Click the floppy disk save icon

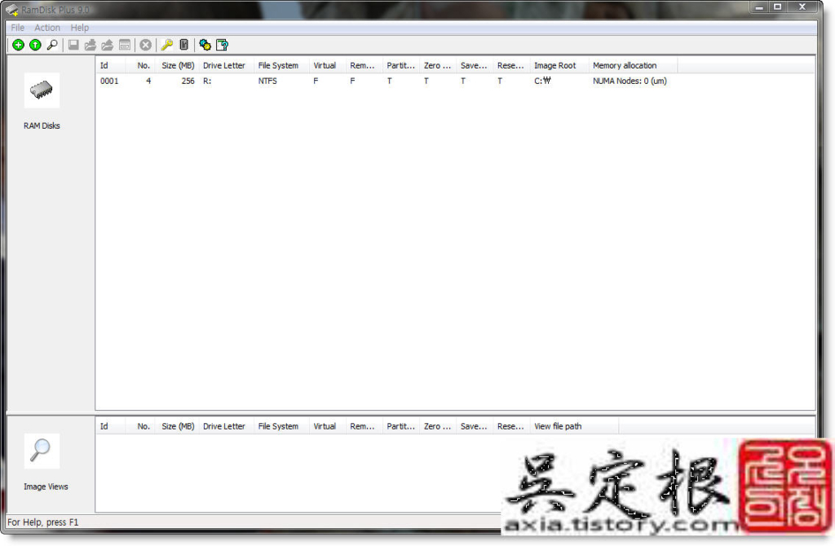pos(73,46)
